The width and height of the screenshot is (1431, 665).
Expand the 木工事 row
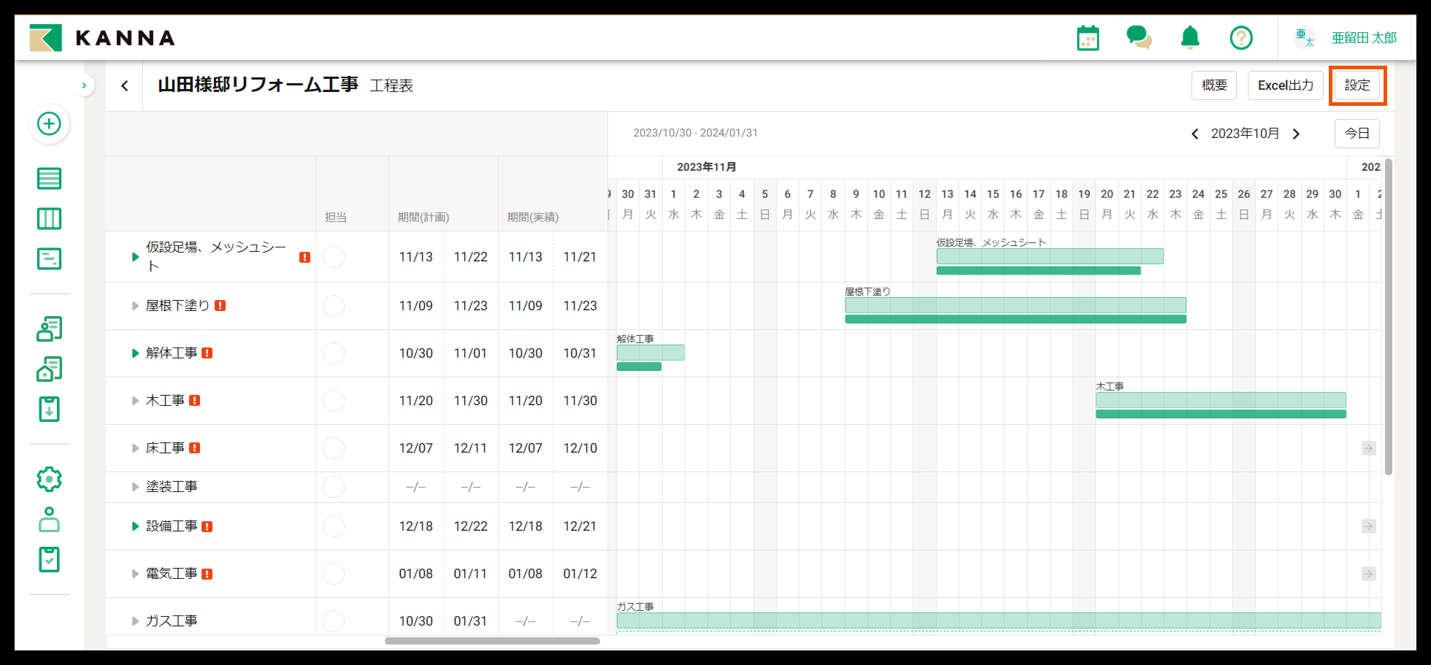[135, 400]
